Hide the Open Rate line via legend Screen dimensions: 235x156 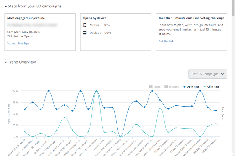(x=191, y=87)
